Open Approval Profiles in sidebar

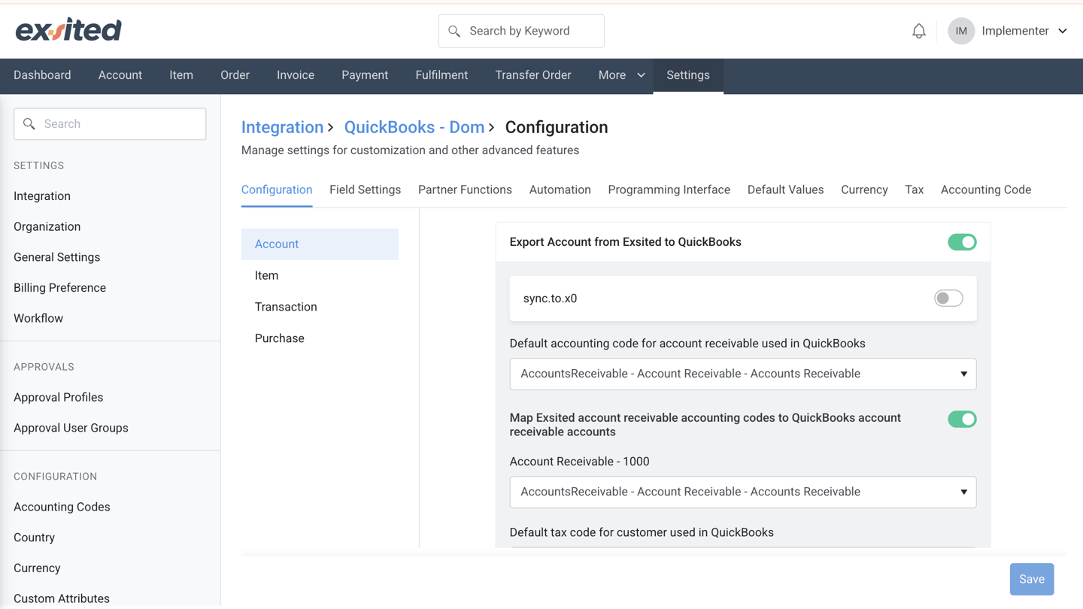point(58,397)
